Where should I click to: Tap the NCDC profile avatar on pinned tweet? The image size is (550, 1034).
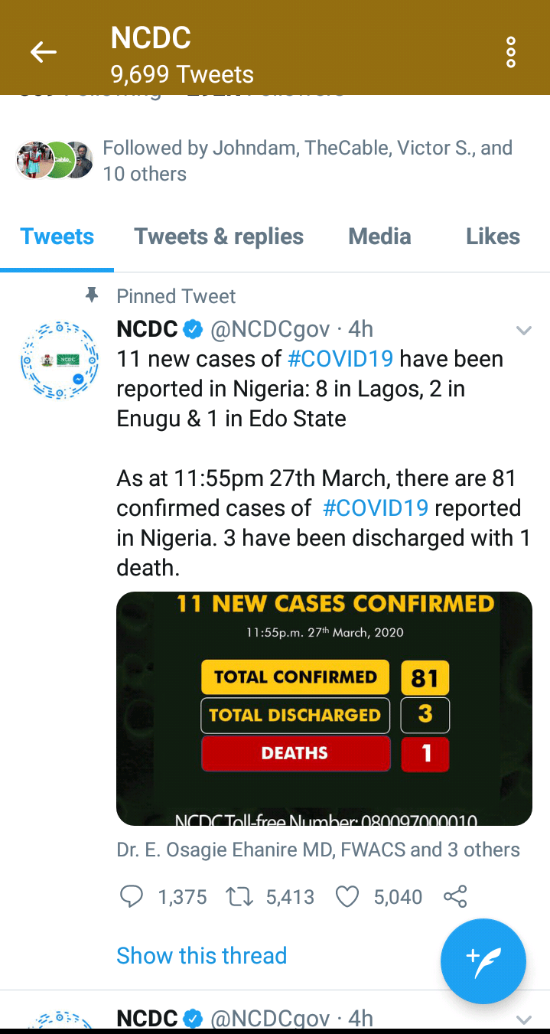[60, 360]
